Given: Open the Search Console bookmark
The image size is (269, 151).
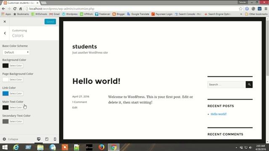Looking at the screenshot, I should (188, 14).
